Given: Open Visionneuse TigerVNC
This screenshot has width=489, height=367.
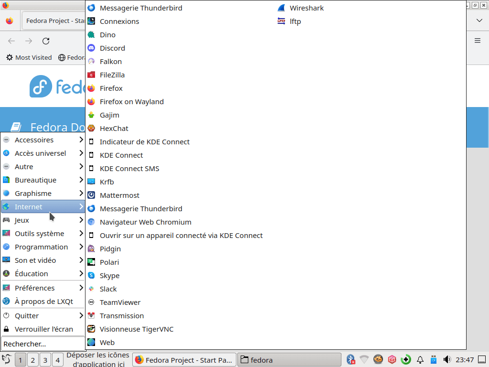Looking at the screenshot, I should pos(130,330).
